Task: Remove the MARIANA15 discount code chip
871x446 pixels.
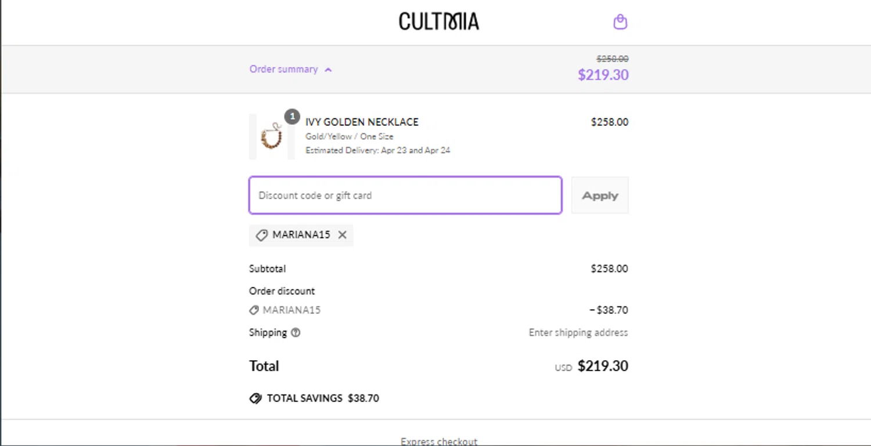Action: click(343, 235)
